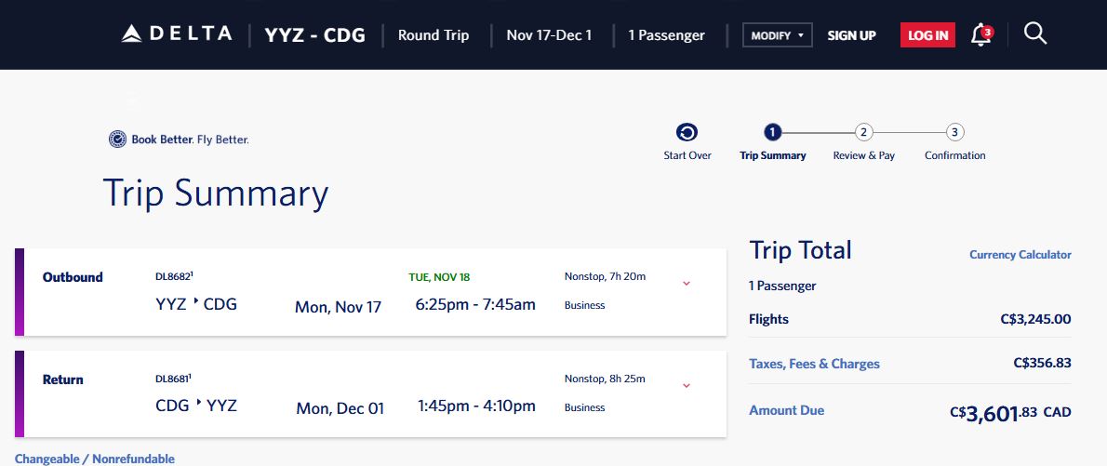Click the Start Over circular arrow icon

pos(687,132)
